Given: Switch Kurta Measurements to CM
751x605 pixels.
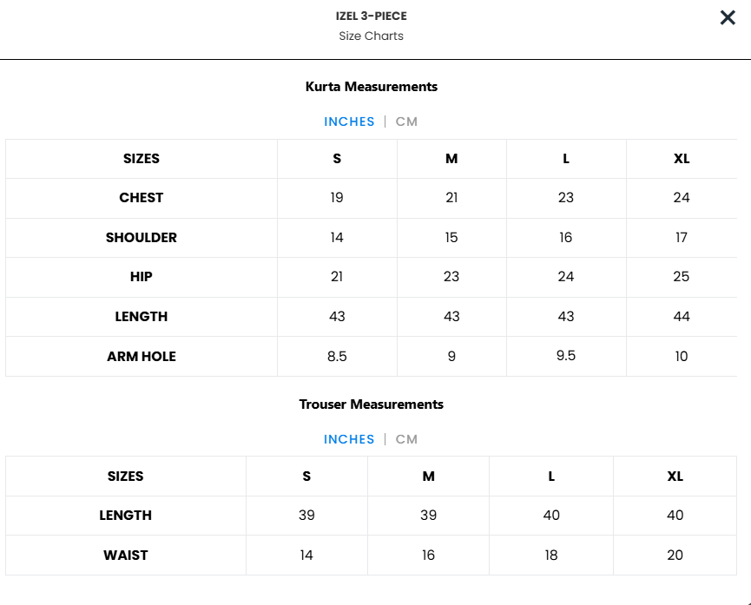Looking at the screenshot, I should click(406, 122).
